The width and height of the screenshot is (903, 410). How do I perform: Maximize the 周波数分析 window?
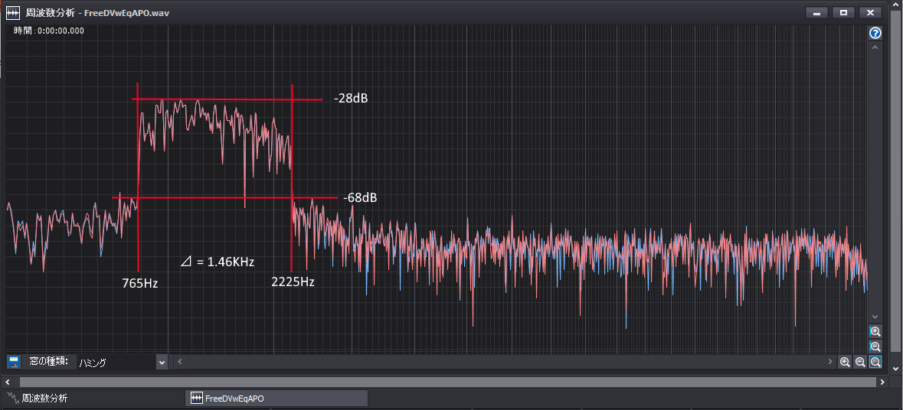[x=844, y=13]
